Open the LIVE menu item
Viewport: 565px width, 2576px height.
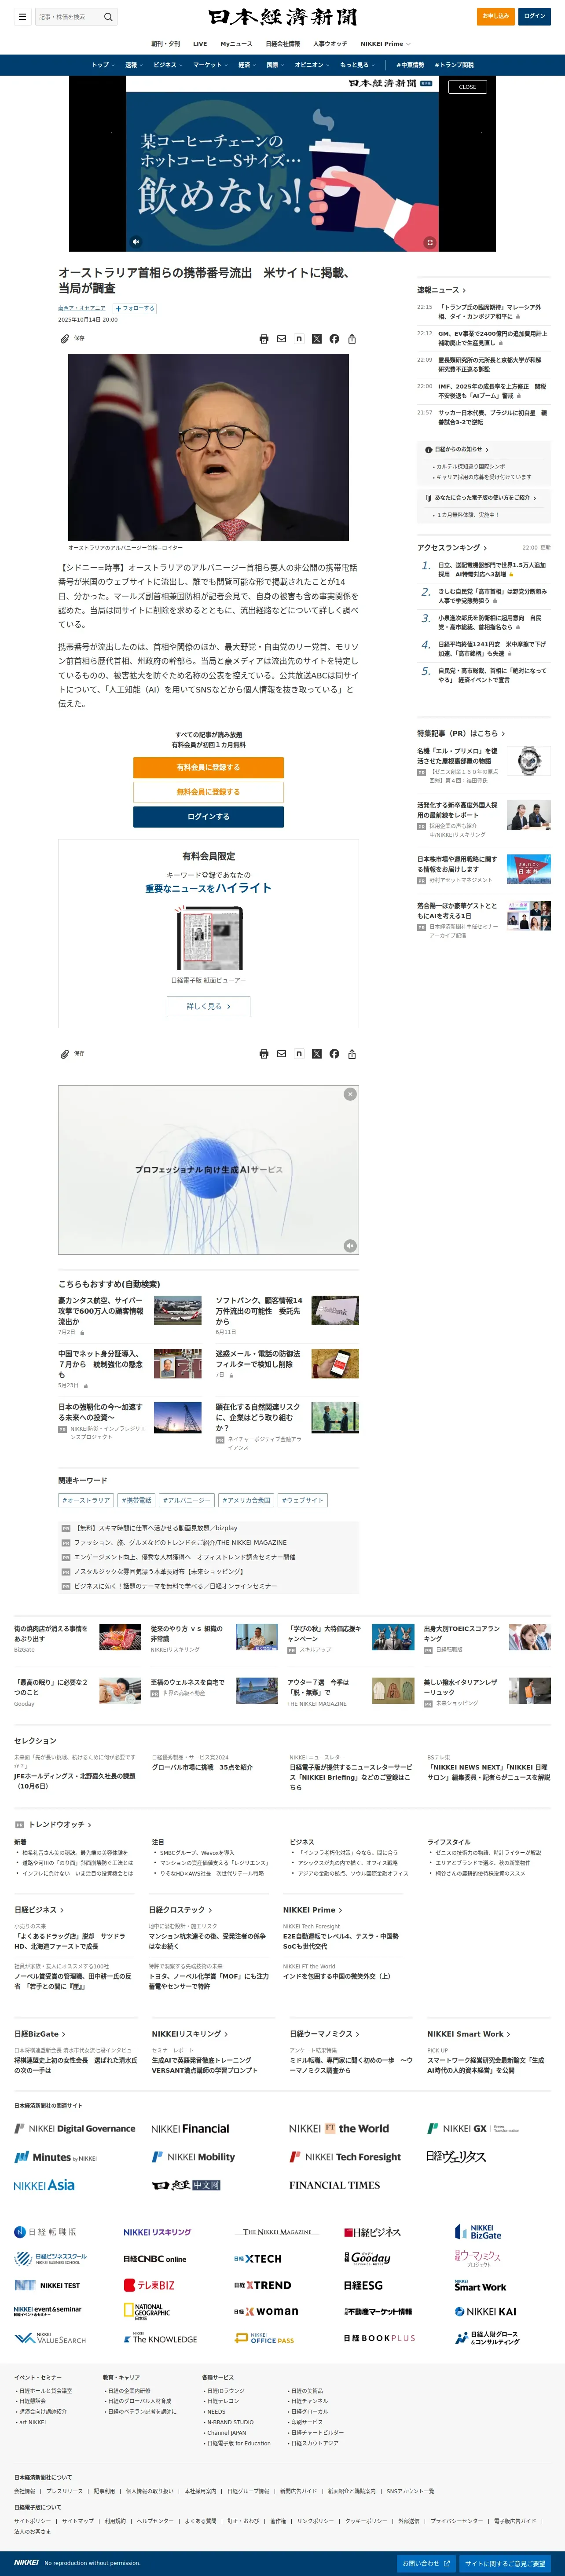coord(200,44)
